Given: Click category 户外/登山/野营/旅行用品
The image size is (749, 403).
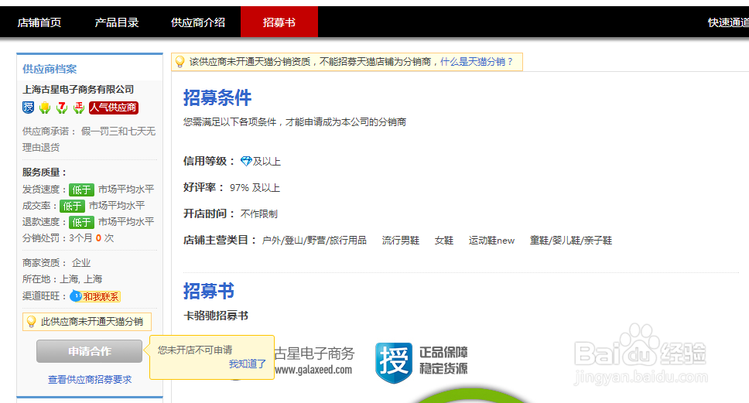Looking at the screenshot, I should point(314,241).
